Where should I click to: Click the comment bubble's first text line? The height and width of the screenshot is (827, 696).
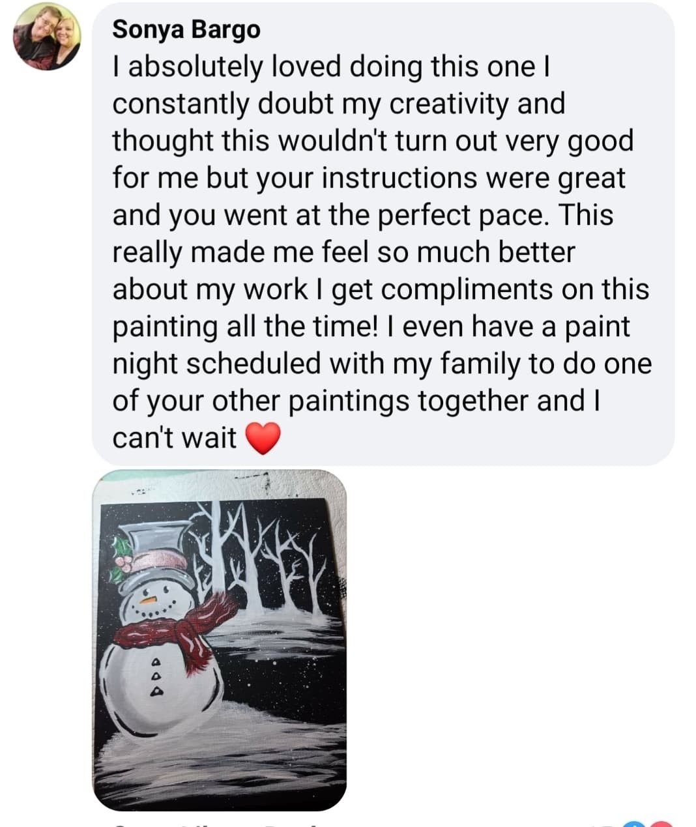tap(331, 66)
